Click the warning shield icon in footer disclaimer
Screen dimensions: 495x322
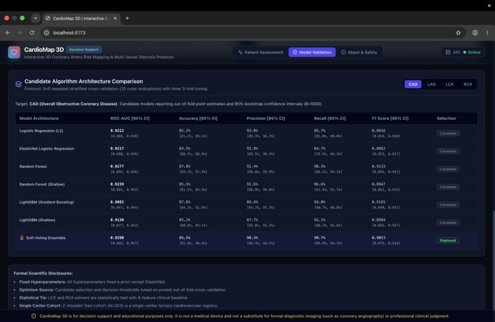tap(33, 316)
